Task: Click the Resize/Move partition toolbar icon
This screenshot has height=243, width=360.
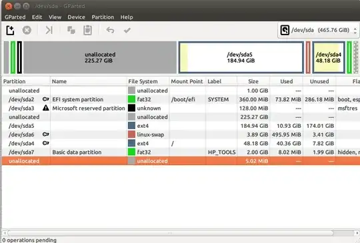Action: click(x=49, y=30)
